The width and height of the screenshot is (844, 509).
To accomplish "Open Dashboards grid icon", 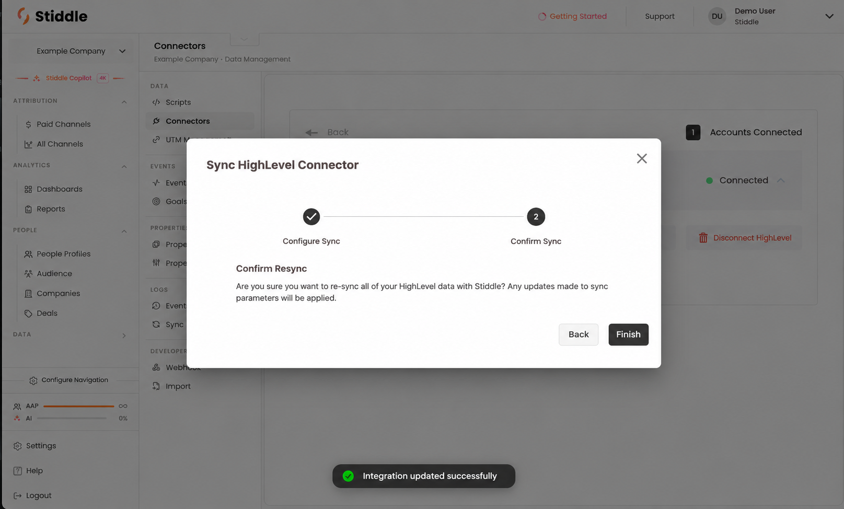I will click(28, 189).
